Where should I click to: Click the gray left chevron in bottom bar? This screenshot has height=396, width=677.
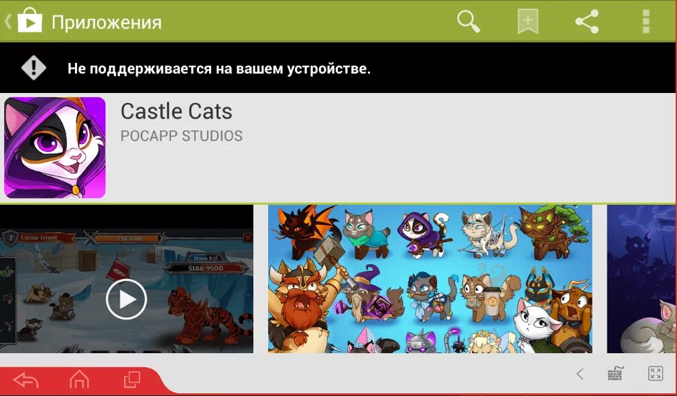(580, 374)
